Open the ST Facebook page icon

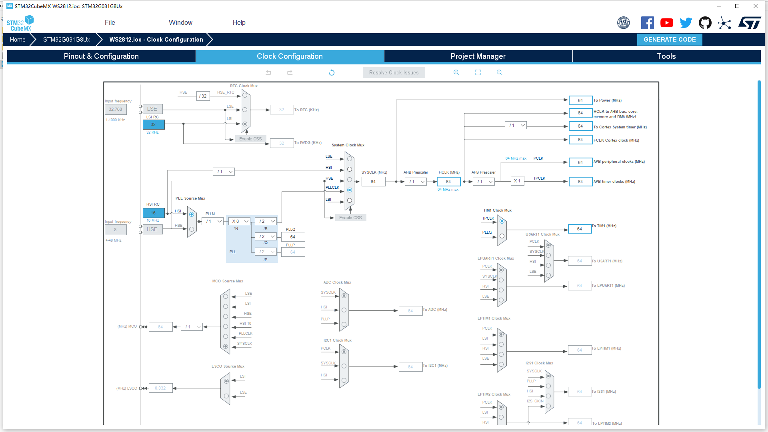[647, 23]
